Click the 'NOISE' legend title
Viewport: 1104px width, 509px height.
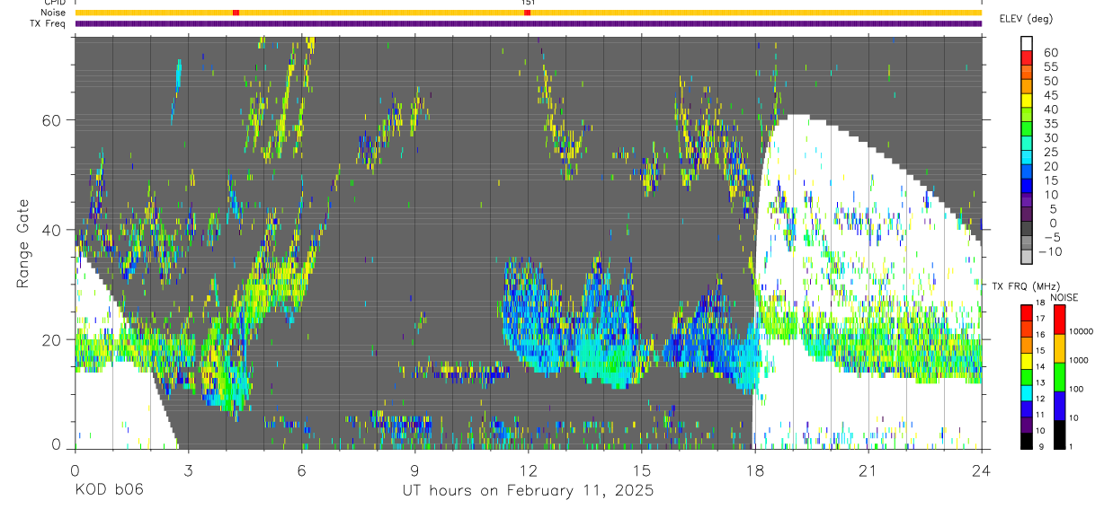click(x=1064, y=297)
